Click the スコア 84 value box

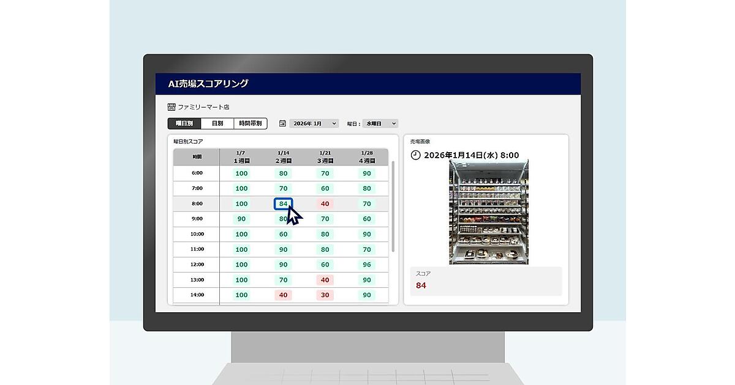tap(486, 281)
